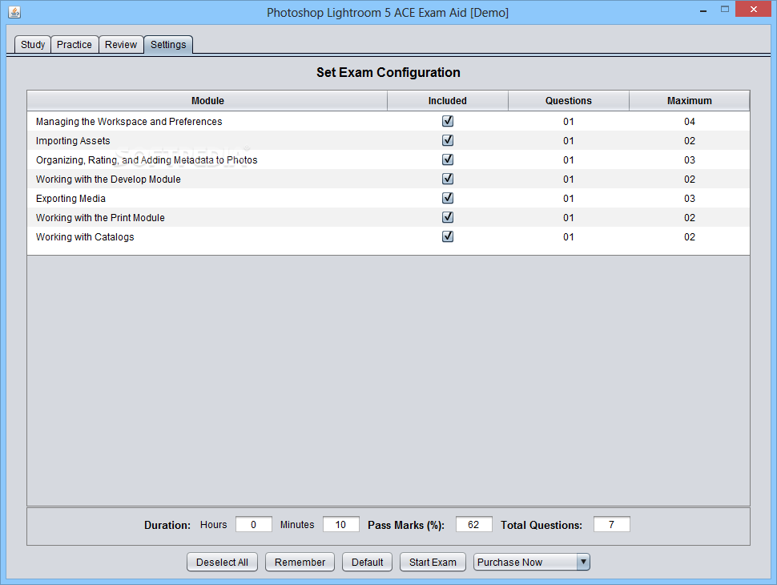
Task: Go to the Review tab
Action: coord(121,45)
